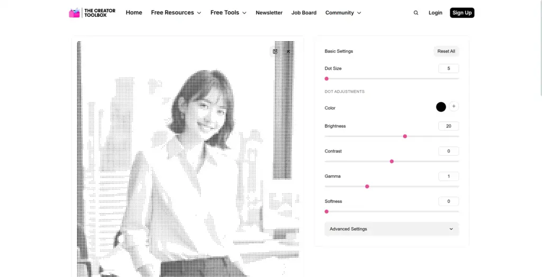
Task: Navigate to the Job Board
Action: point(304,13)
